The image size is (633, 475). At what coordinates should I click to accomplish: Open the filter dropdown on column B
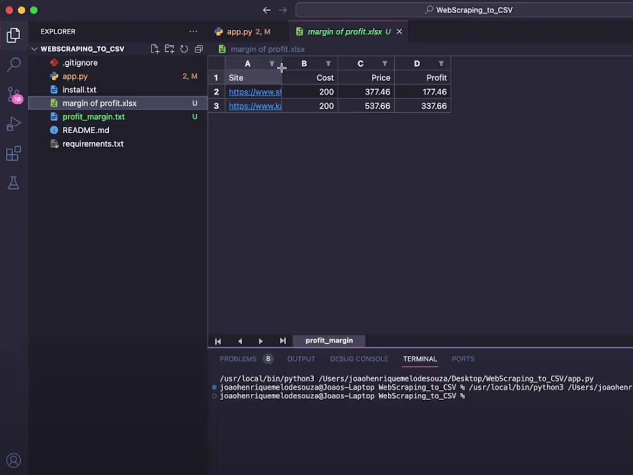coord(328,63)
